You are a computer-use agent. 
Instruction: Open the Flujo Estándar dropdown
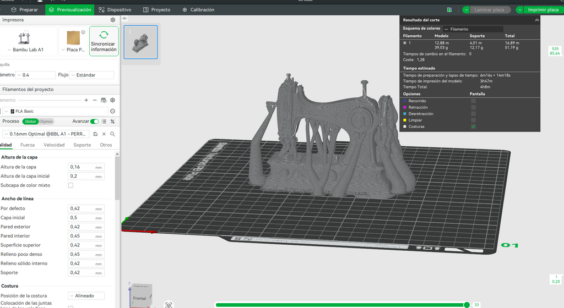point(92,75)
